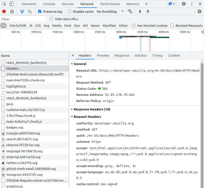Open the issues counter badge showing 1
This screenshot has width=204, height=188.
tap(172, 4)
